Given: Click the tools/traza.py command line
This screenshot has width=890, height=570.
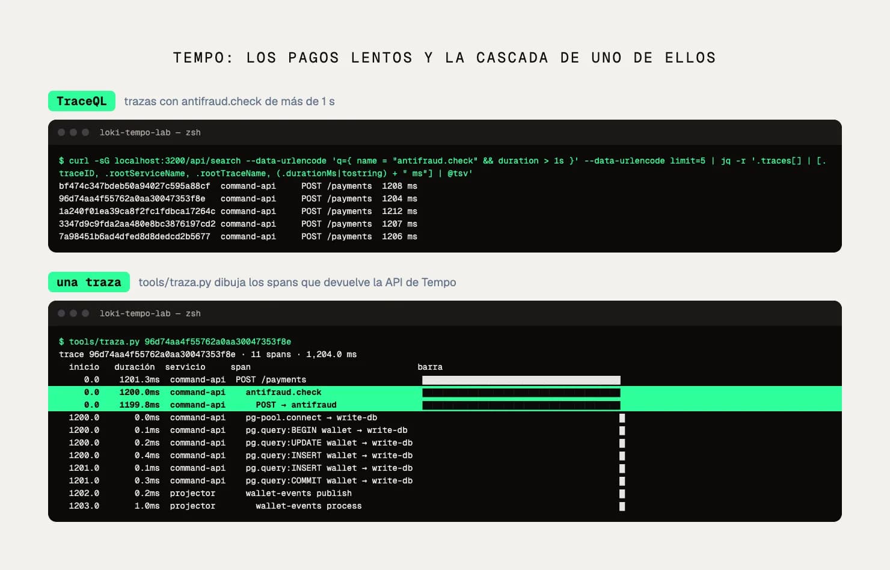Looking at the screenshot, I should (x=175, y=342).
